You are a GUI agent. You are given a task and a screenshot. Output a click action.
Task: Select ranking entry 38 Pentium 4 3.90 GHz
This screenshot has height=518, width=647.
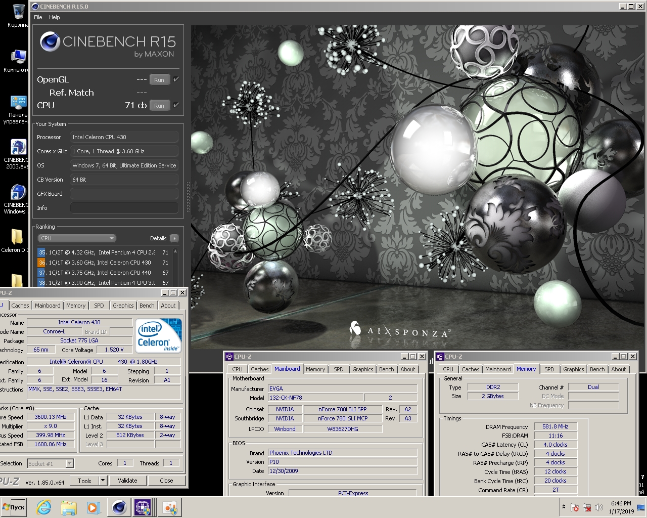click(x=104, y=283)
